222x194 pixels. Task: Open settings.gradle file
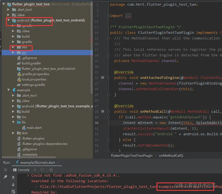pos(33,85)
